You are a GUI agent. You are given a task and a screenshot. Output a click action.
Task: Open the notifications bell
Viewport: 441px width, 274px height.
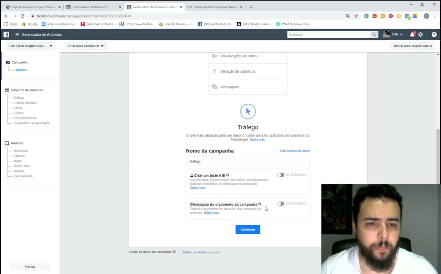coord(412,34)
